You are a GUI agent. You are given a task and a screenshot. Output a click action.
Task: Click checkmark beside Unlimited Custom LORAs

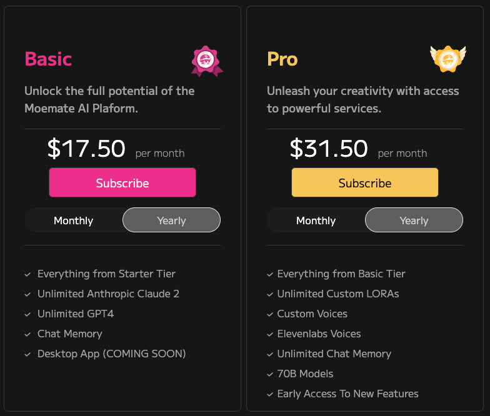[x=270, y=294]
